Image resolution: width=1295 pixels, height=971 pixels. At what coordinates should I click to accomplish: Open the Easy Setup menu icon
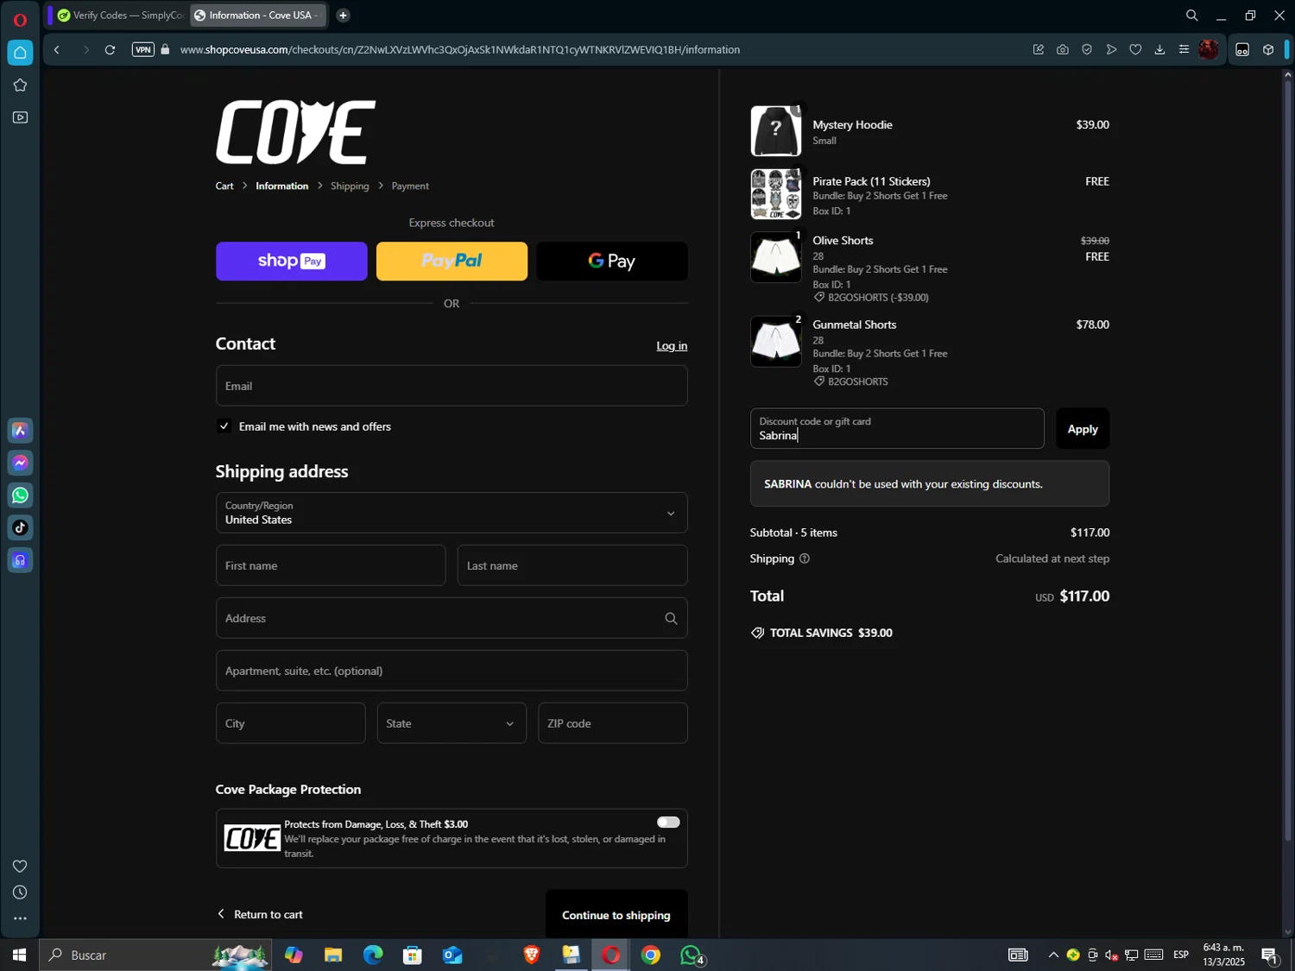click(x=1184, y=50)
